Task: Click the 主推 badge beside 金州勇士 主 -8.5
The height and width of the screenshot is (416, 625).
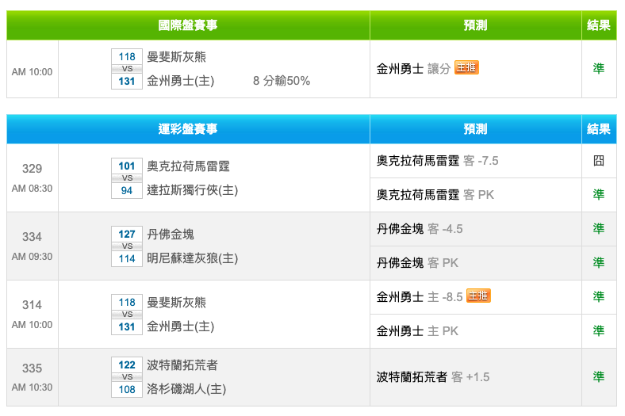Action: coord(478,296)
